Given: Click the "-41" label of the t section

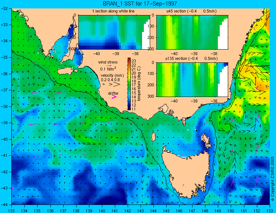Looking at the screenshot, I should click(77, 54).
